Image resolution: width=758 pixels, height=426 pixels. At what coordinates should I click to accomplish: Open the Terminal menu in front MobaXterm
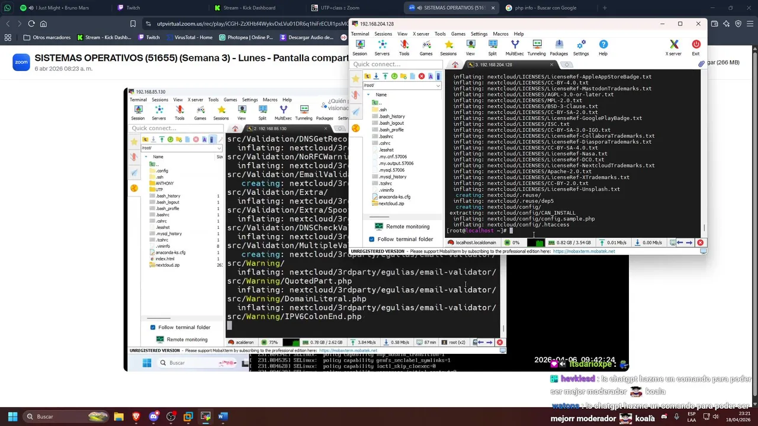coord(360,34)
